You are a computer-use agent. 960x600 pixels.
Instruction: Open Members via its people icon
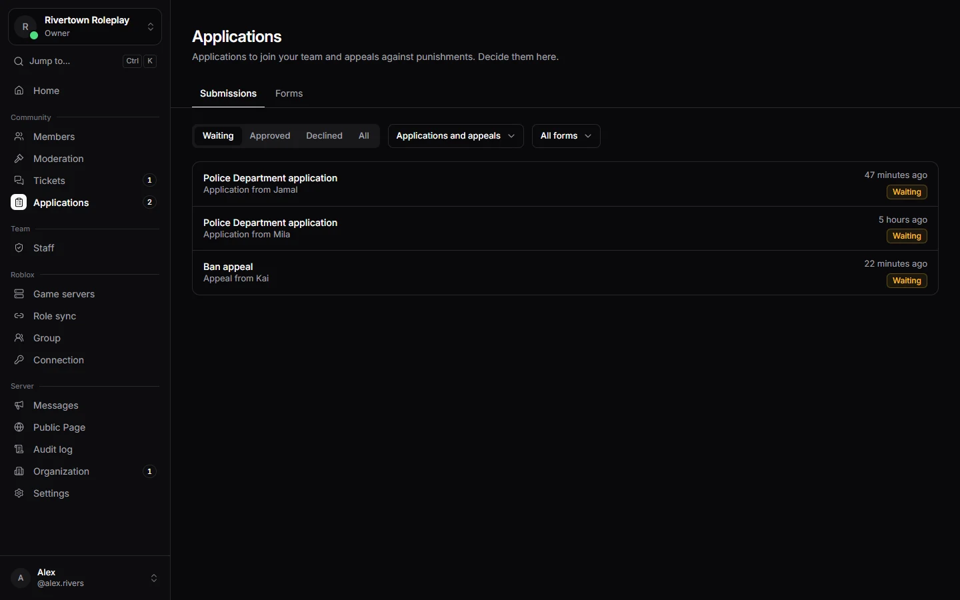click(19, 137)
